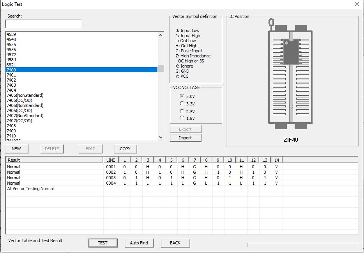Select 4539 in the IC list
Viewport: 364px width, 253px height.
[x=81, y=34]
